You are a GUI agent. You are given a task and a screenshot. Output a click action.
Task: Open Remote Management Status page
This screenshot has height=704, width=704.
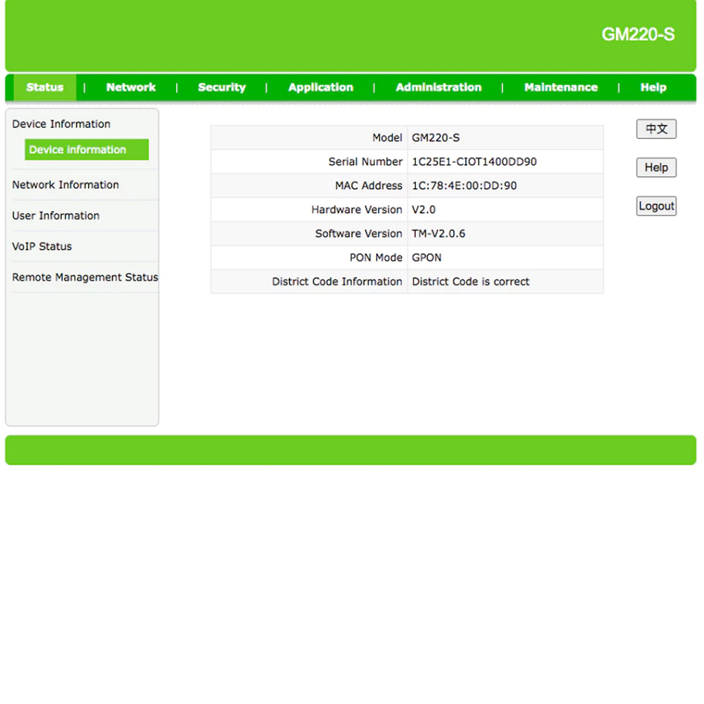click(85, 277)
